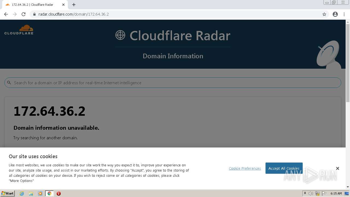Click the Cloudflare logo in header
Image resolution: width=350 pixels, height=197 pixels.
tap(19, 30)
